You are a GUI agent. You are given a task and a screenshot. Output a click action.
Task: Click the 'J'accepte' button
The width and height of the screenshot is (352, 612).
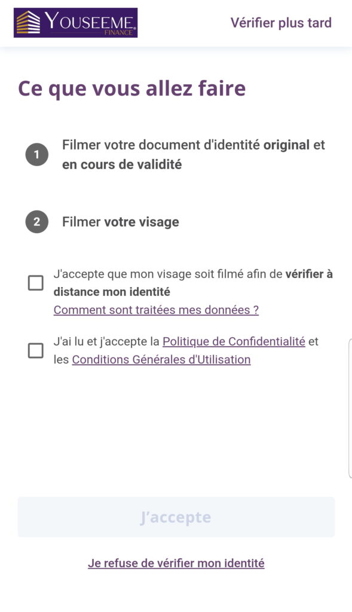coord(176,517)
